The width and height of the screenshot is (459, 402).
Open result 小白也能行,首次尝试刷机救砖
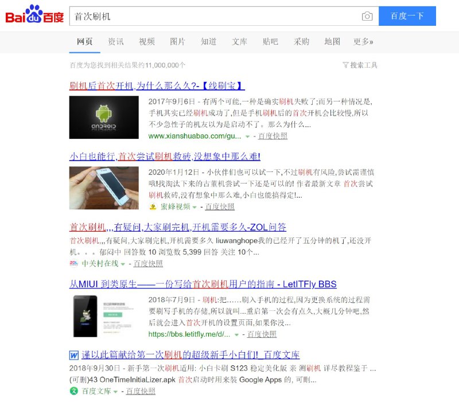[x=165, y=156]
